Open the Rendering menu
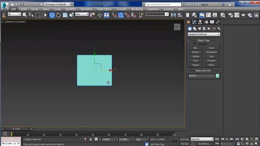The height and width of the screenshot is (146, 260). point(137,9)
